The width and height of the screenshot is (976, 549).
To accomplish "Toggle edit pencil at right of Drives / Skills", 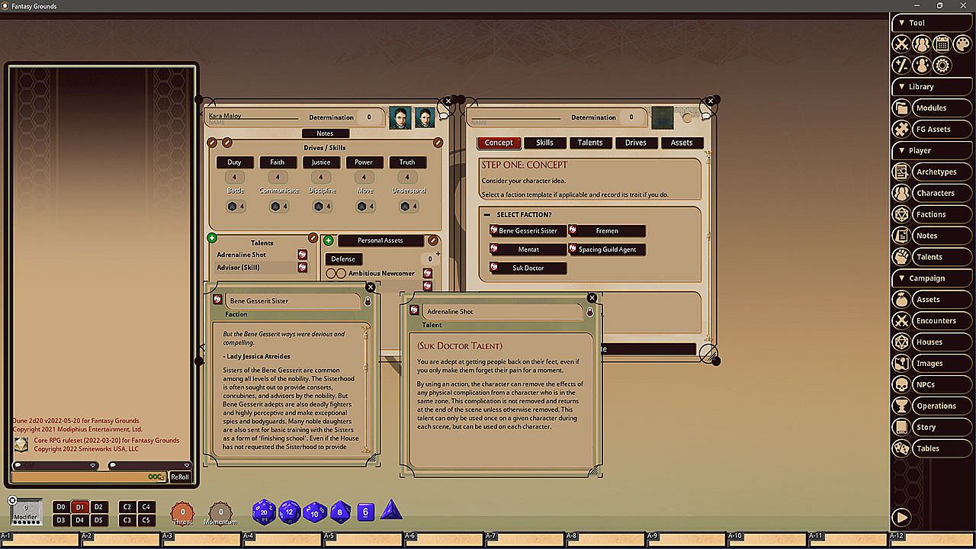I will click(x=438, y=143).
